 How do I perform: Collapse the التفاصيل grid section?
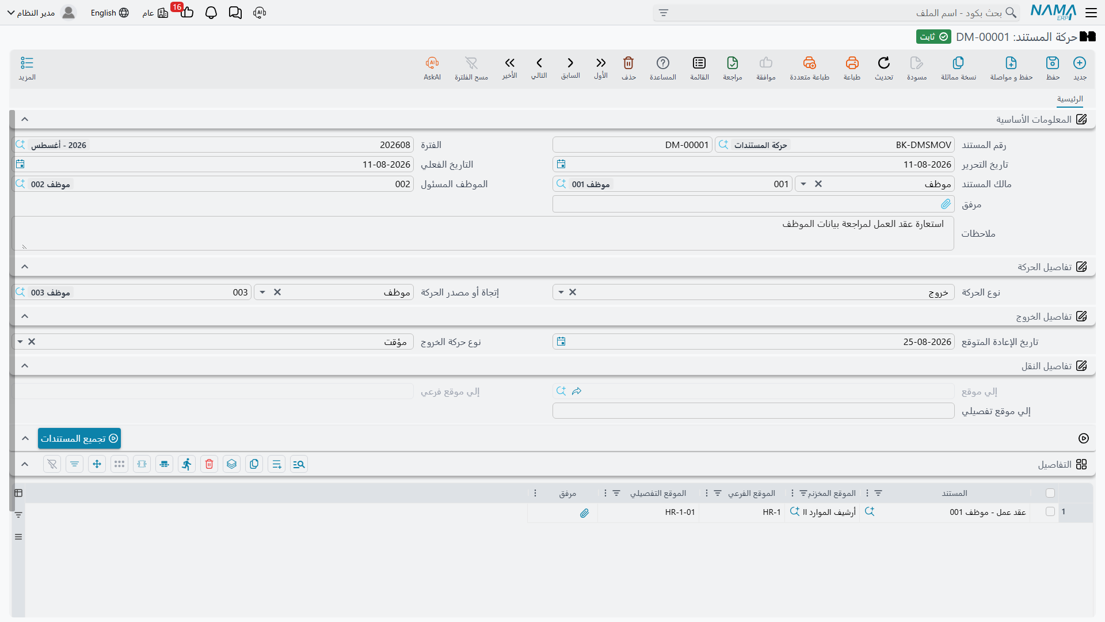[25, 464]
